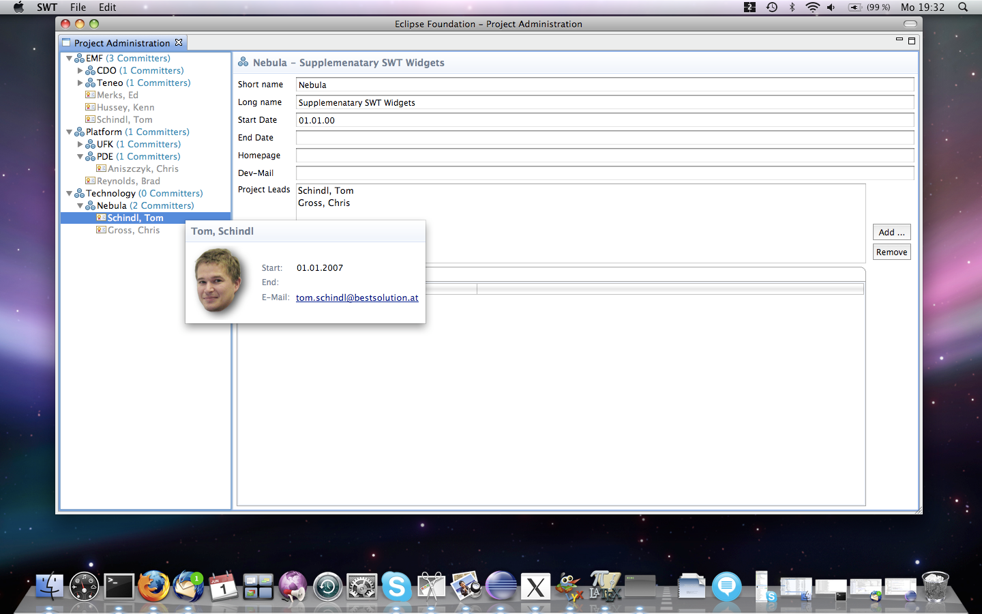This screenshot has width=982, height=614.
Task: Click the project icon next to CDO
Action: tap(90, 70)
